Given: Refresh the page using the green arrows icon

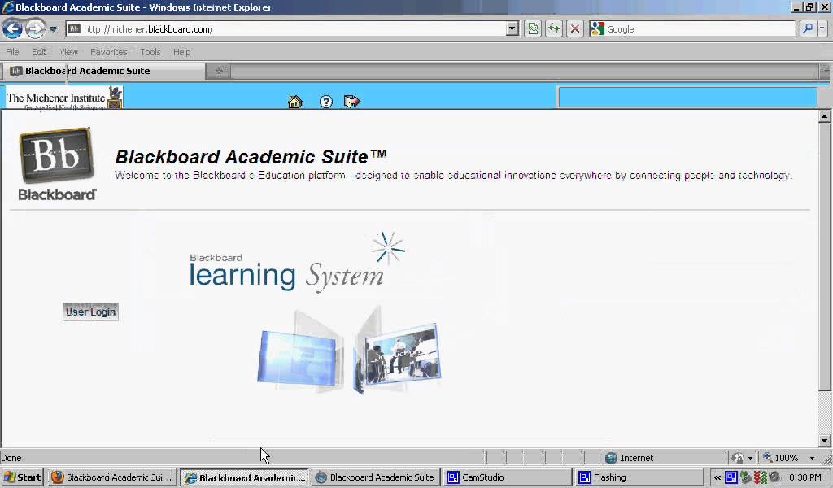Looking at the screenshot, I should tap(553, 29).
